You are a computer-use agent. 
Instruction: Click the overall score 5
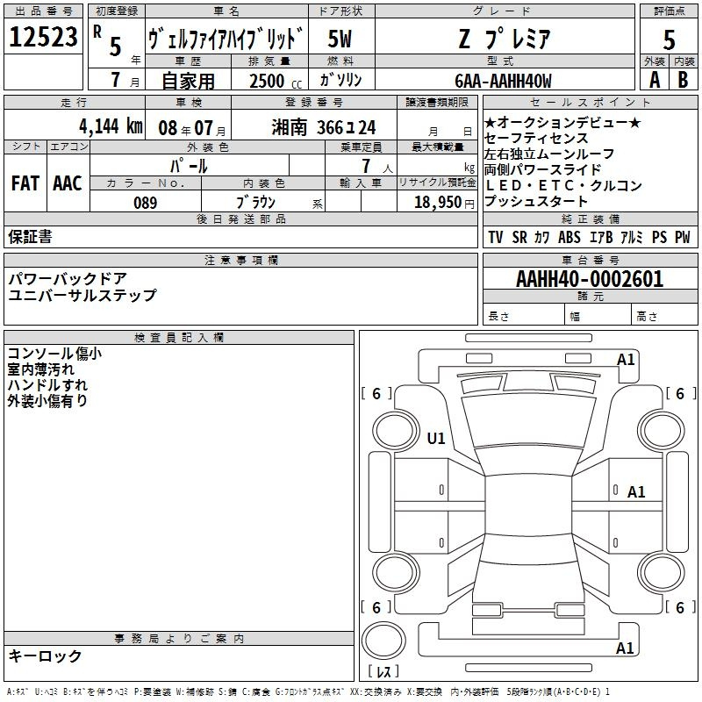pyautogui.click(x=669, y=39)
